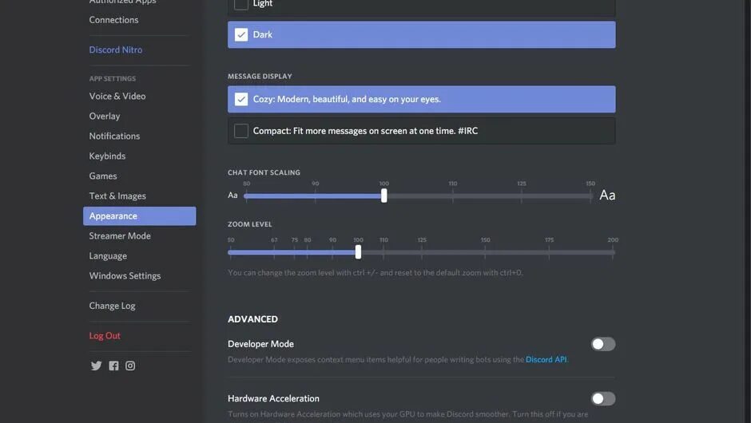Click the CHAT FONT SCALING label
Viewport: 751px width, 423px height.
pos(264,172)
